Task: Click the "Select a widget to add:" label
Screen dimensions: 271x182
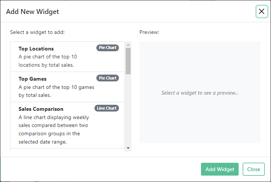Action: tap(37, 32)
